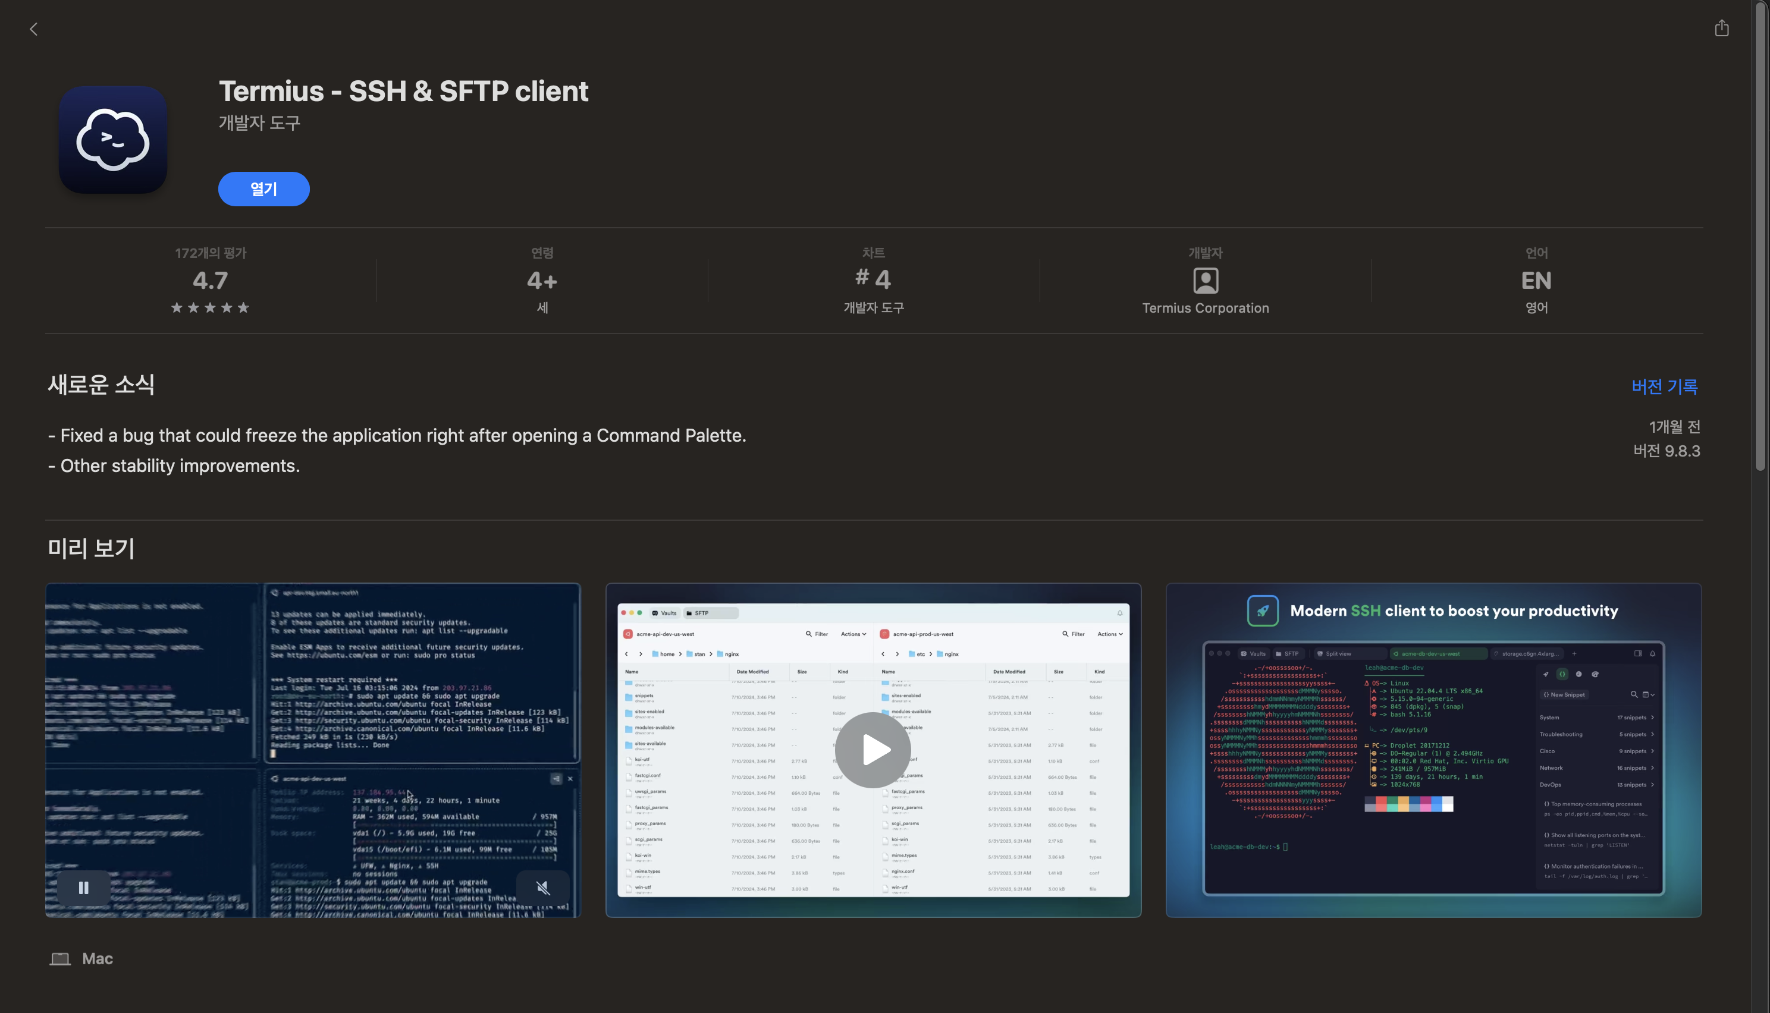Open Termius with the 열기 button
The height and width of the screenshot is (1013, 1770).
coord(264,188)
